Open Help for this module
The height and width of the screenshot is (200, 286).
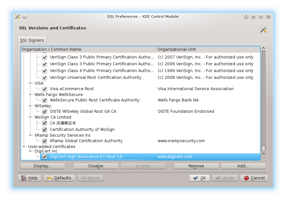pos(29,178)
